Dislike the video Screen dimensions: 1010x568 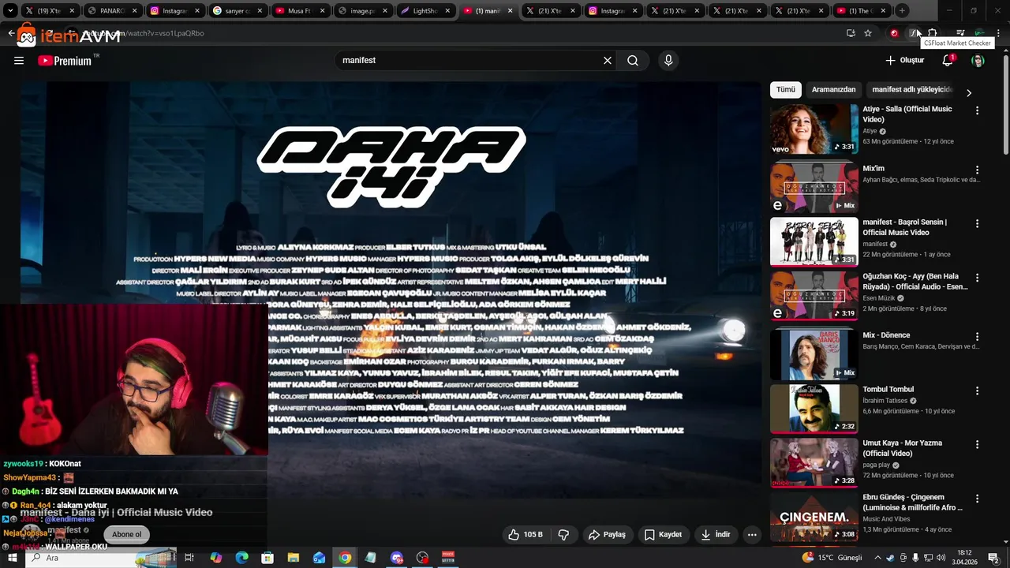coord(563,535)
